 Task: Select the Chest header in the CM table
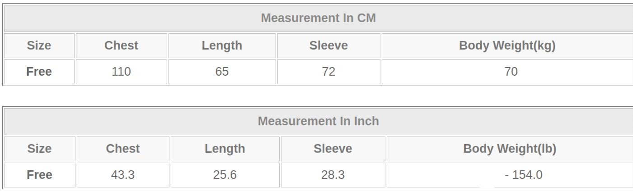(121, 46)
